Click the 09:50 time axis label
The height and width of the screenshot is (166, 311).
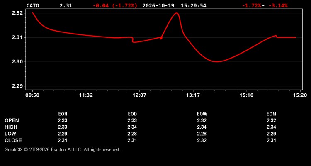click(x=32, y=95)
